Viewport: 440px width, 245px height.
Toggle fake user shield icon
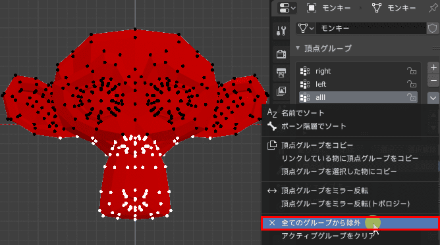[x=432, y=28]
